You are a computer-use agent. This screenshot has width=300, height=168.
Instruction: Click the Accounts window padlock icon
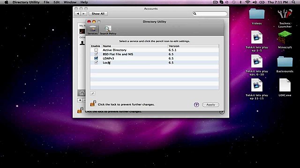(80, 110)
